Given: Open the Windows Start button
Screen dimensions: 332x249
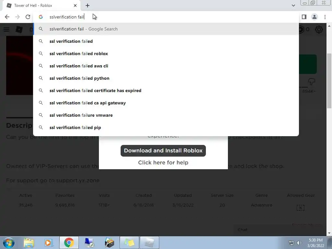Looking at the screenshot, I should pyautogui.click(x=8, y=243).
